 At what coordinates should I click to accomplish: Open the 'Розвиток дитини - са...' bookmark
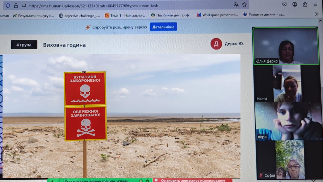[x=264, y=15]
